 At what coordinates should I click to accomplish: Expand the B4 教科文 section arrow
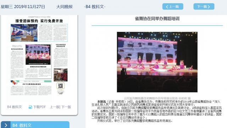pos(6,125)
